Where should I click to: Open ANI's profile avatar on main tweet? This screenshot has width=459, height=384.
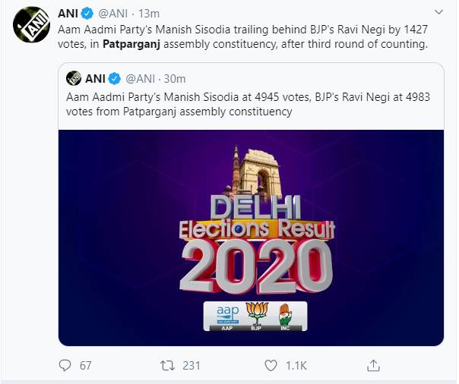point(30,27)
